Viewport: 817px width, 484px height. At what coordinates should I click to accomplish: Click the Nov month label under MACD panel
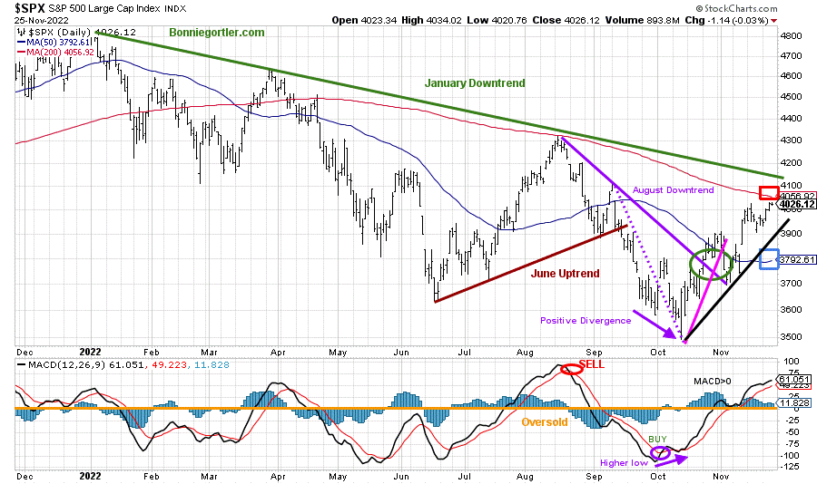721,476
